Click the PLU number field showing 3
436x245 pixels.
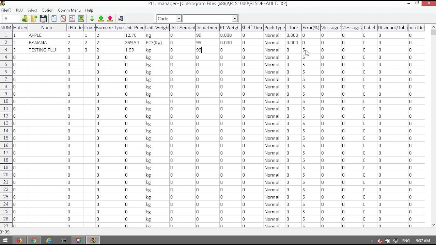(x=11, y=19)
